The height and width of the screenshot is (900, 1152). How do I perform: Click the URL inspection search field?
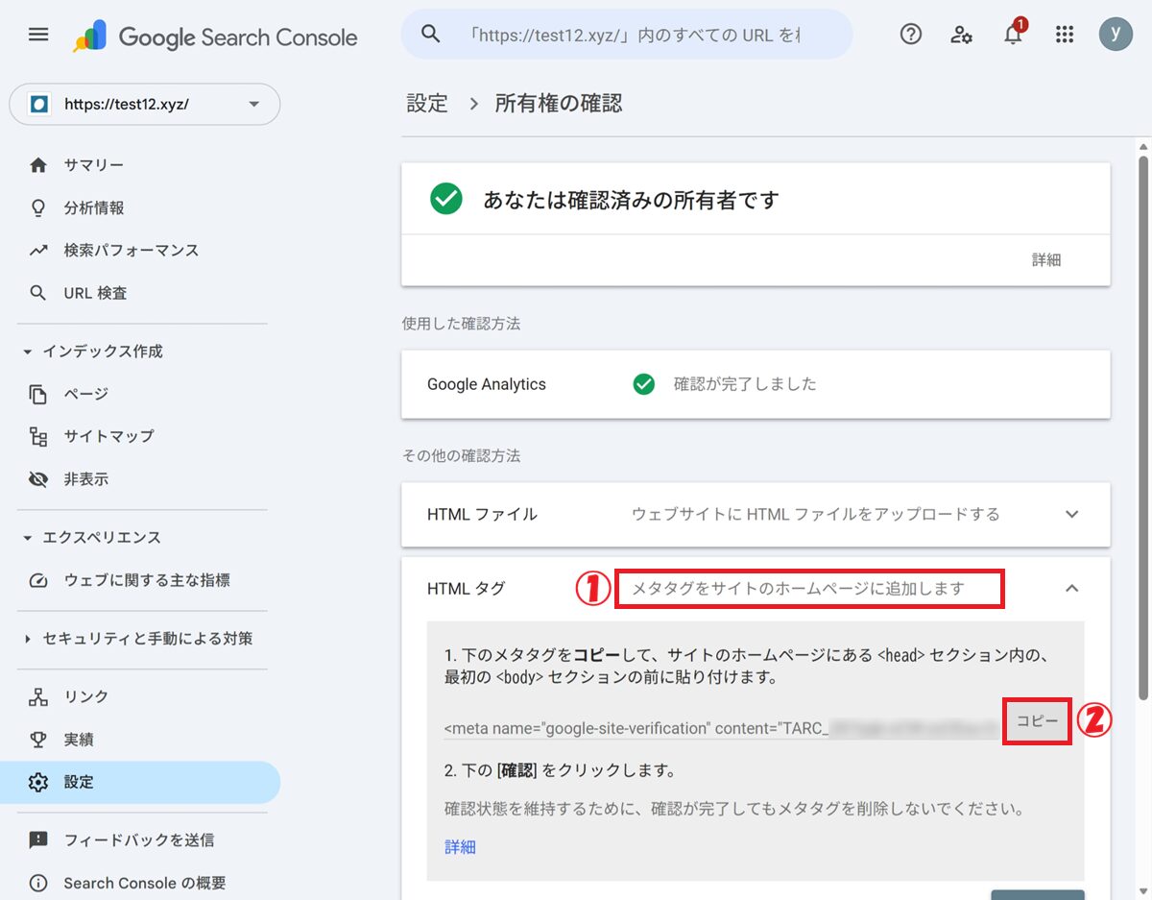coord(634,36)
